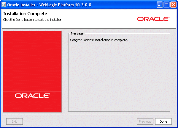The height and width of the screenshot is (128, 178).
Task: Click the Oracle Installer title bar icon
Action: [4, 5]
